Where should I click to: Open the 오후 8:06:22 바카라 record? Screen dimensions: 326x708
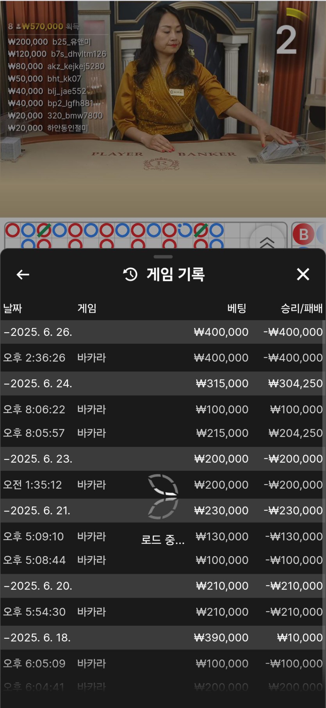tap(162, 409)
